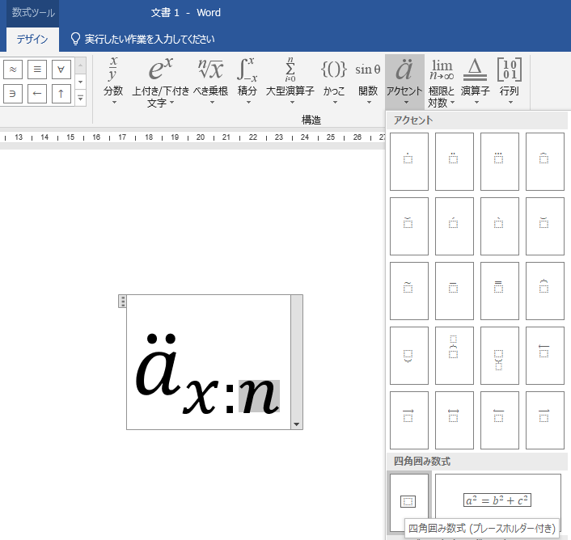Open the 大型演算子 (Large Operator) dropdown
This screenshot has height=540, width=571.
click(x=290, y=81)
